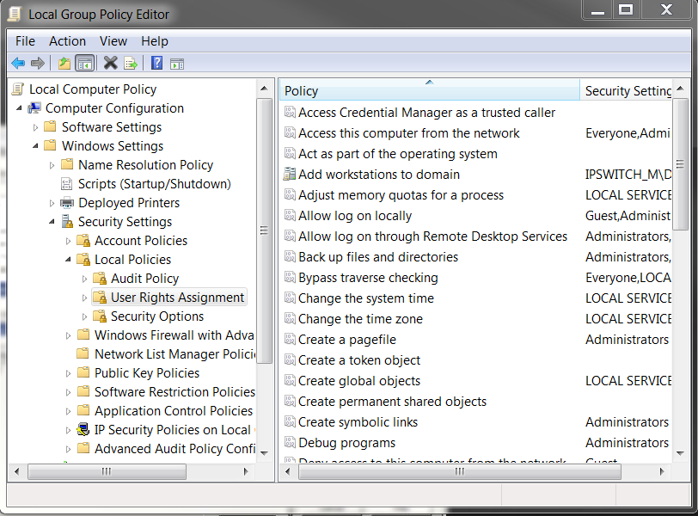Viewport: 698px width, 516px height.
Task: Click the tree pane vertical scrollbar thumb
Action: tap(265, 230)
